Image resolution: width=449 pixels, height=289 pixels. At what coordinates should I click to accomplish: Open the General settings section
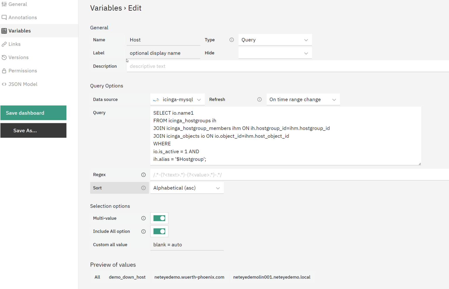tap(18, 4)
